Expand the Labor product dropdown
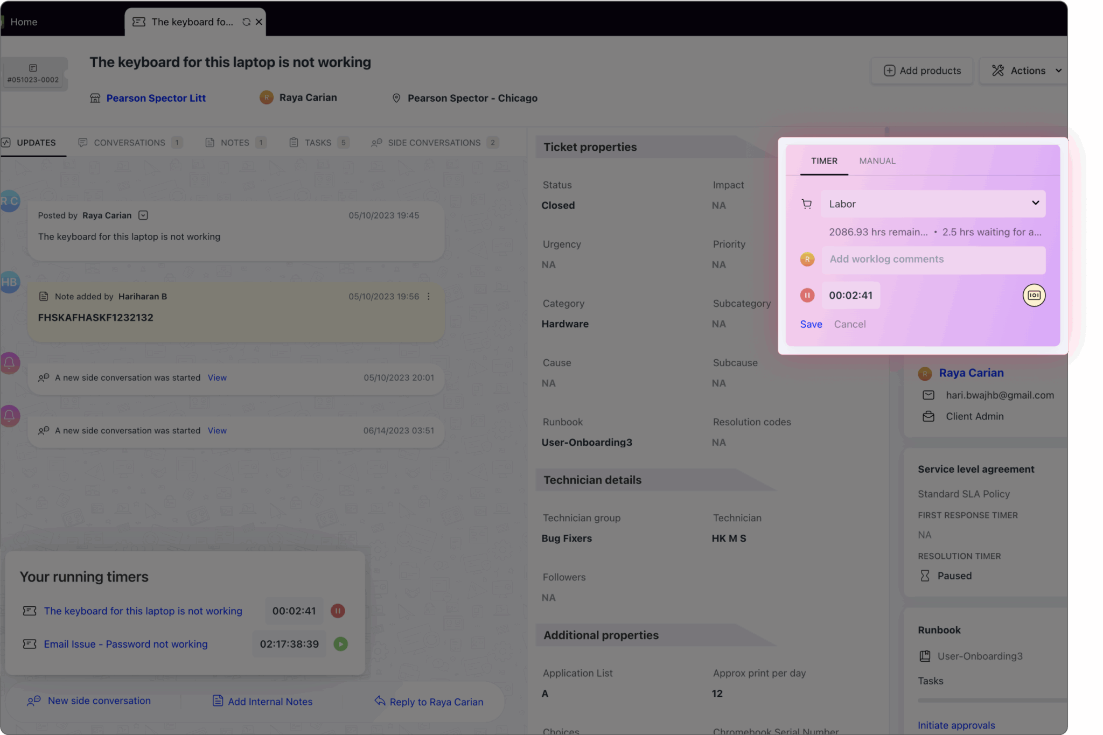 [x=1035, y=204]
